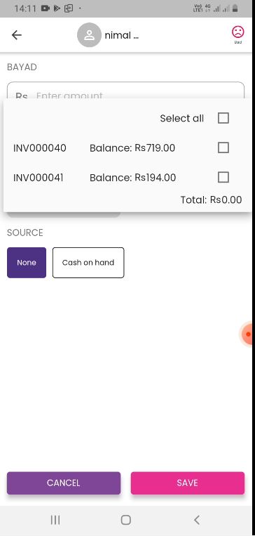Screen dimensions: 255x536
Task: Tap the floating red record dot
Action: pyautogui.click(x=248, y=334)
